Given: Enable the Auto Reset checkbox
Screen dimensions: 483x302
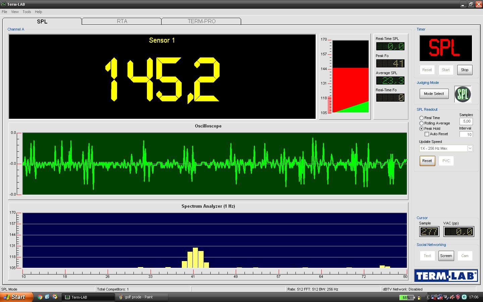Looking at the screenshot, I should click(x=427, y=134).
